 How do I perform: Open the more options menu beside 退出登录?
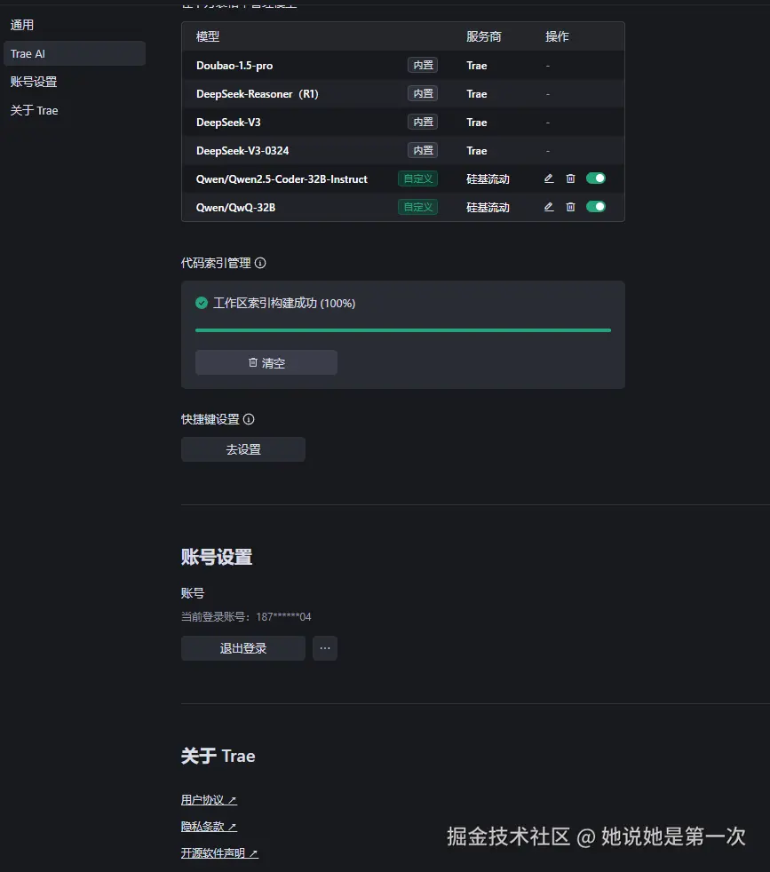[325, 648]
